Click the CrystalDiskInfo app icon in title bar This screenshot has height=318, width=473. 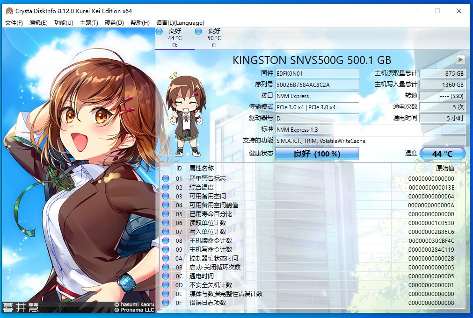pos(9,11)
